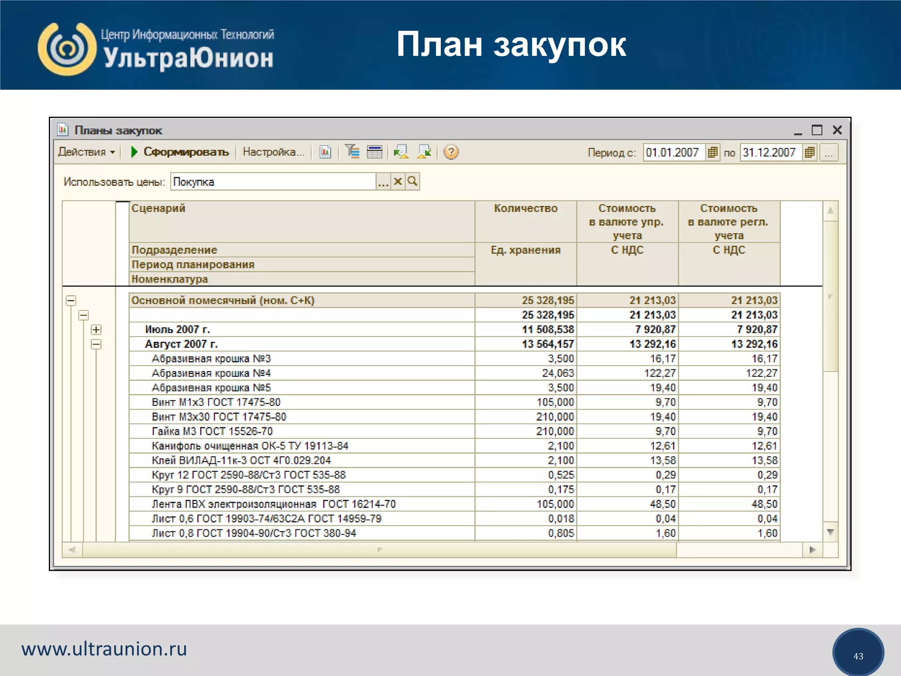Click the УльтраЮнион logo
Image resolution: width=901 pixels, height=676 pixels.
coord(156,48)
